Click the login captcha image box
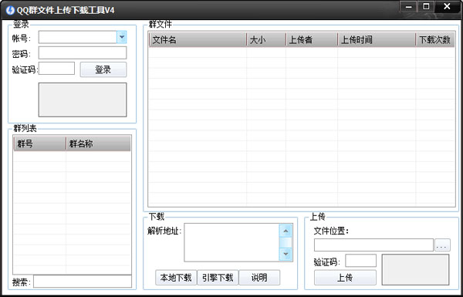 pyautogui.click(x=83, y=100)
